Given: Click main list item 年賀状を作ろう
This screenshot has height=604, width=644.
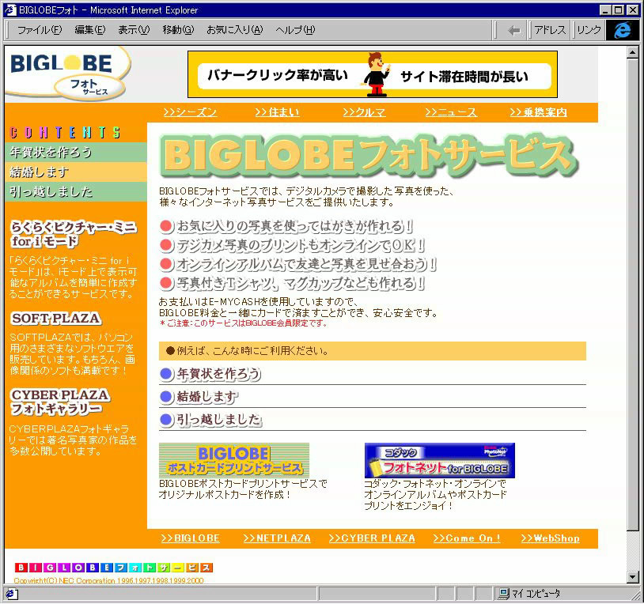Looking at the screenshot, I should click(x=219, y=374).
